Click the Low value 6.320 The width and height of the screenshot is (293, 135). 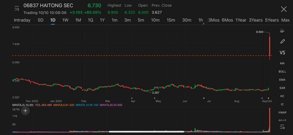click(130, 13)
